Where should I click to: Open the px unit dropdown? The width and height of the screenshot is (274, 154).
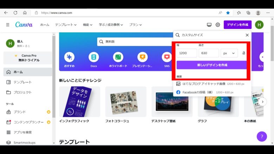pyautogui.click(x=229, y=53)
